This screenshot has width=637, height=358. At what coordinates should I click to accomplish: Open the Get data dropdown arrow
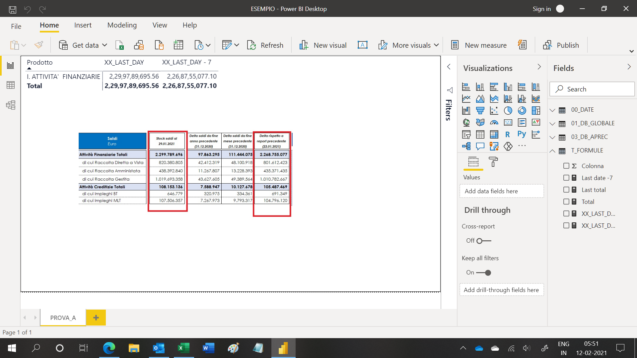pos(105,45)
